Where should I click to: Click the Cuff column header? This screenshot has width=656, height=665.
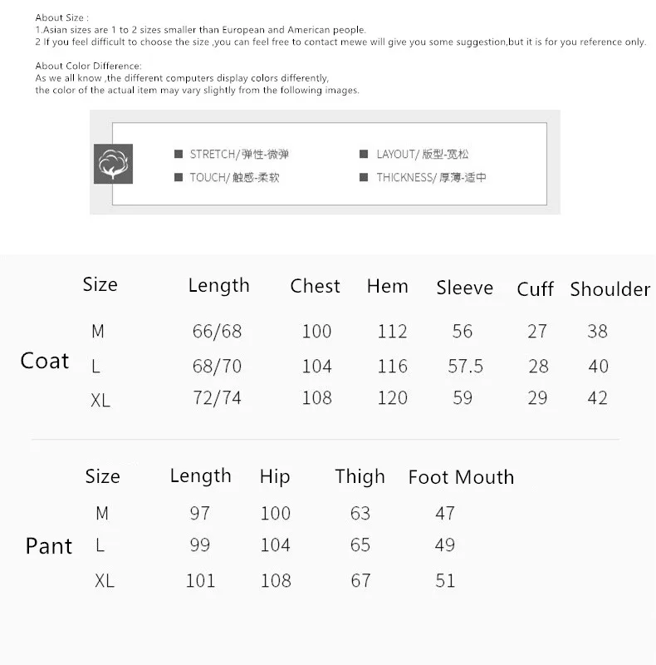tap(535, 289)
